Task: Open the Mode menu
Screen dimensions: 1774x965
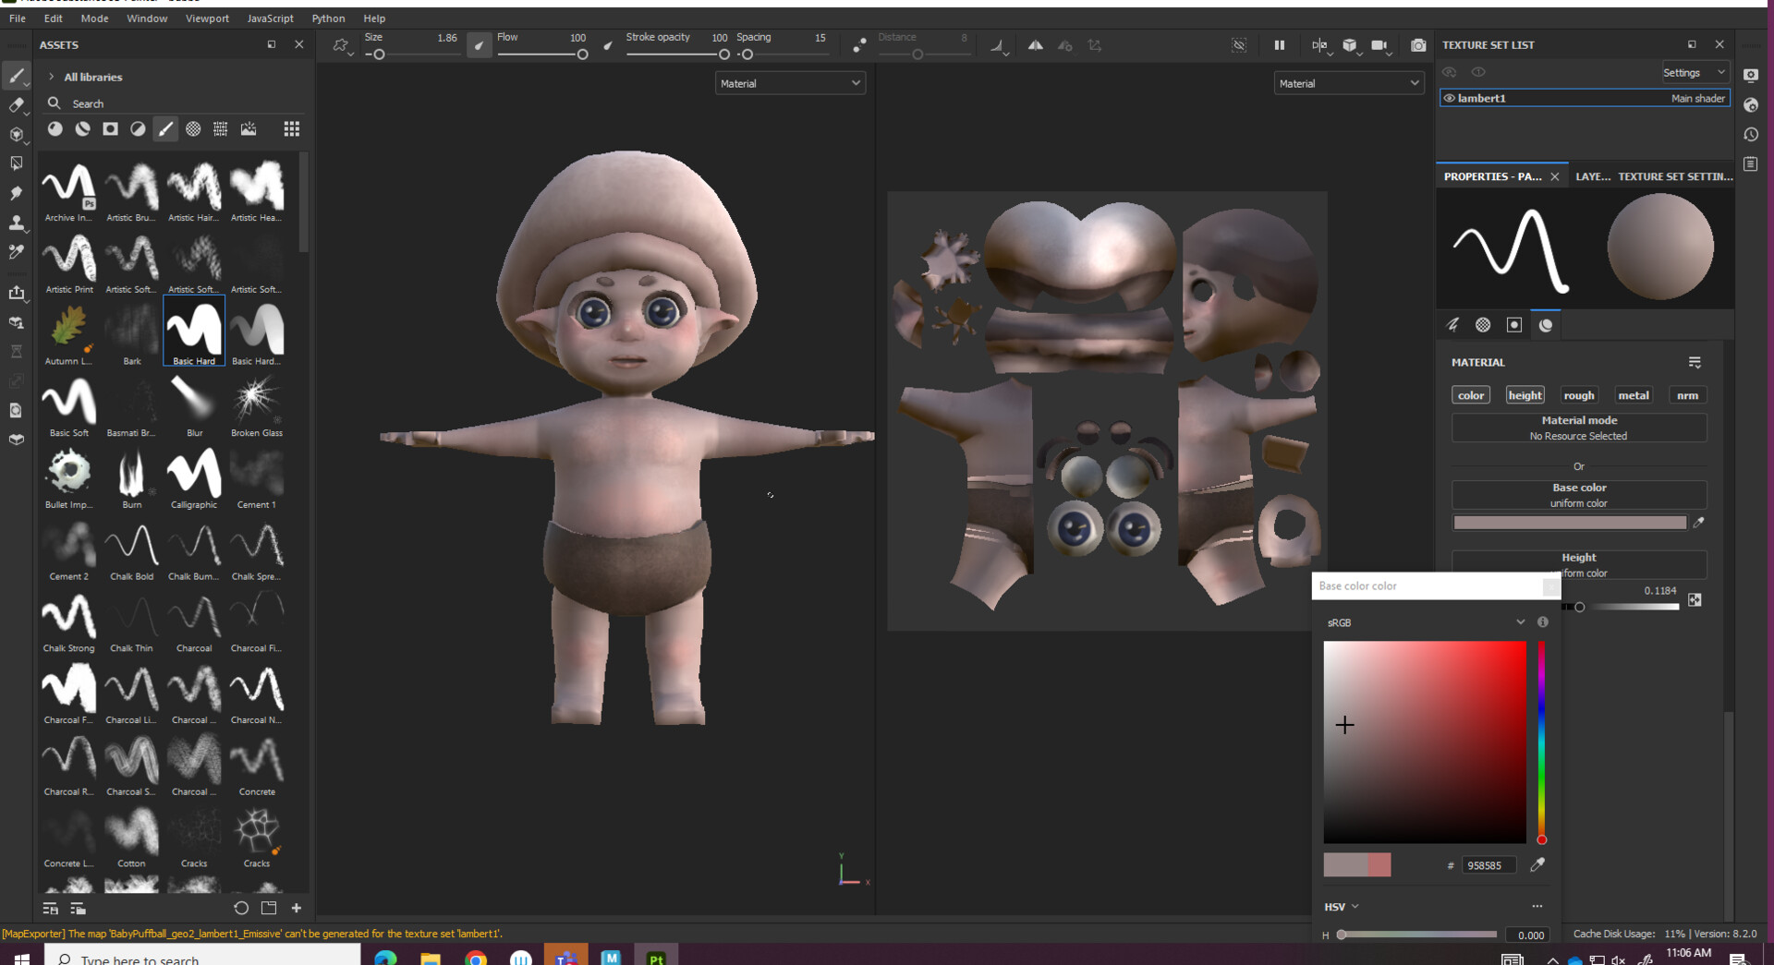Action: point(94,18)
